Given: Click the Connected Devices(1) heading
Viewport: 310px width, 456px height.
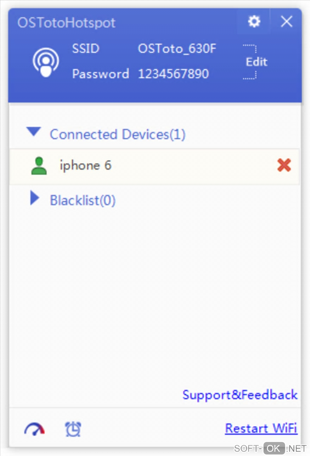Looking at the screenshot, I should pos(118,134).
